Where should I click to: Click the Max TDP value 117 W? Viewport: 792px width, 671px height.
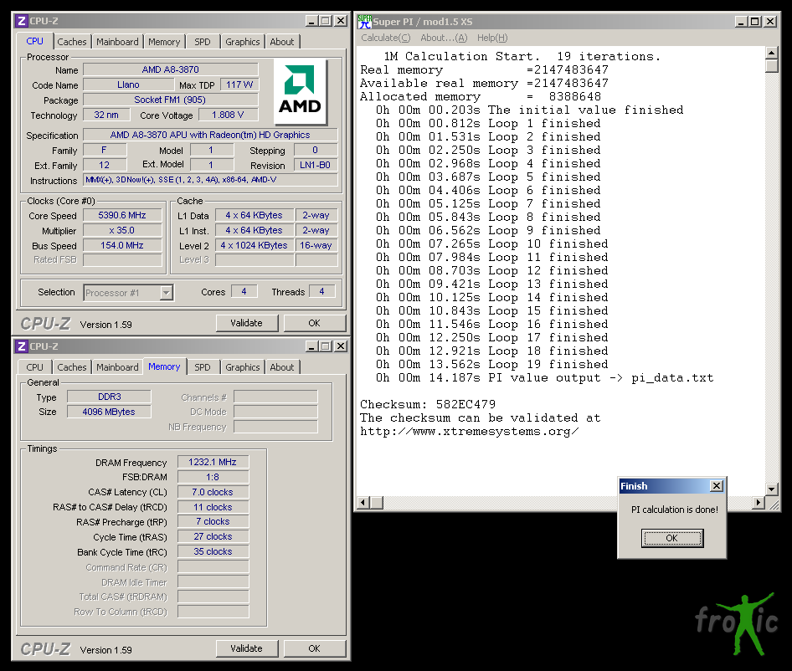click(x=239, y=85)
